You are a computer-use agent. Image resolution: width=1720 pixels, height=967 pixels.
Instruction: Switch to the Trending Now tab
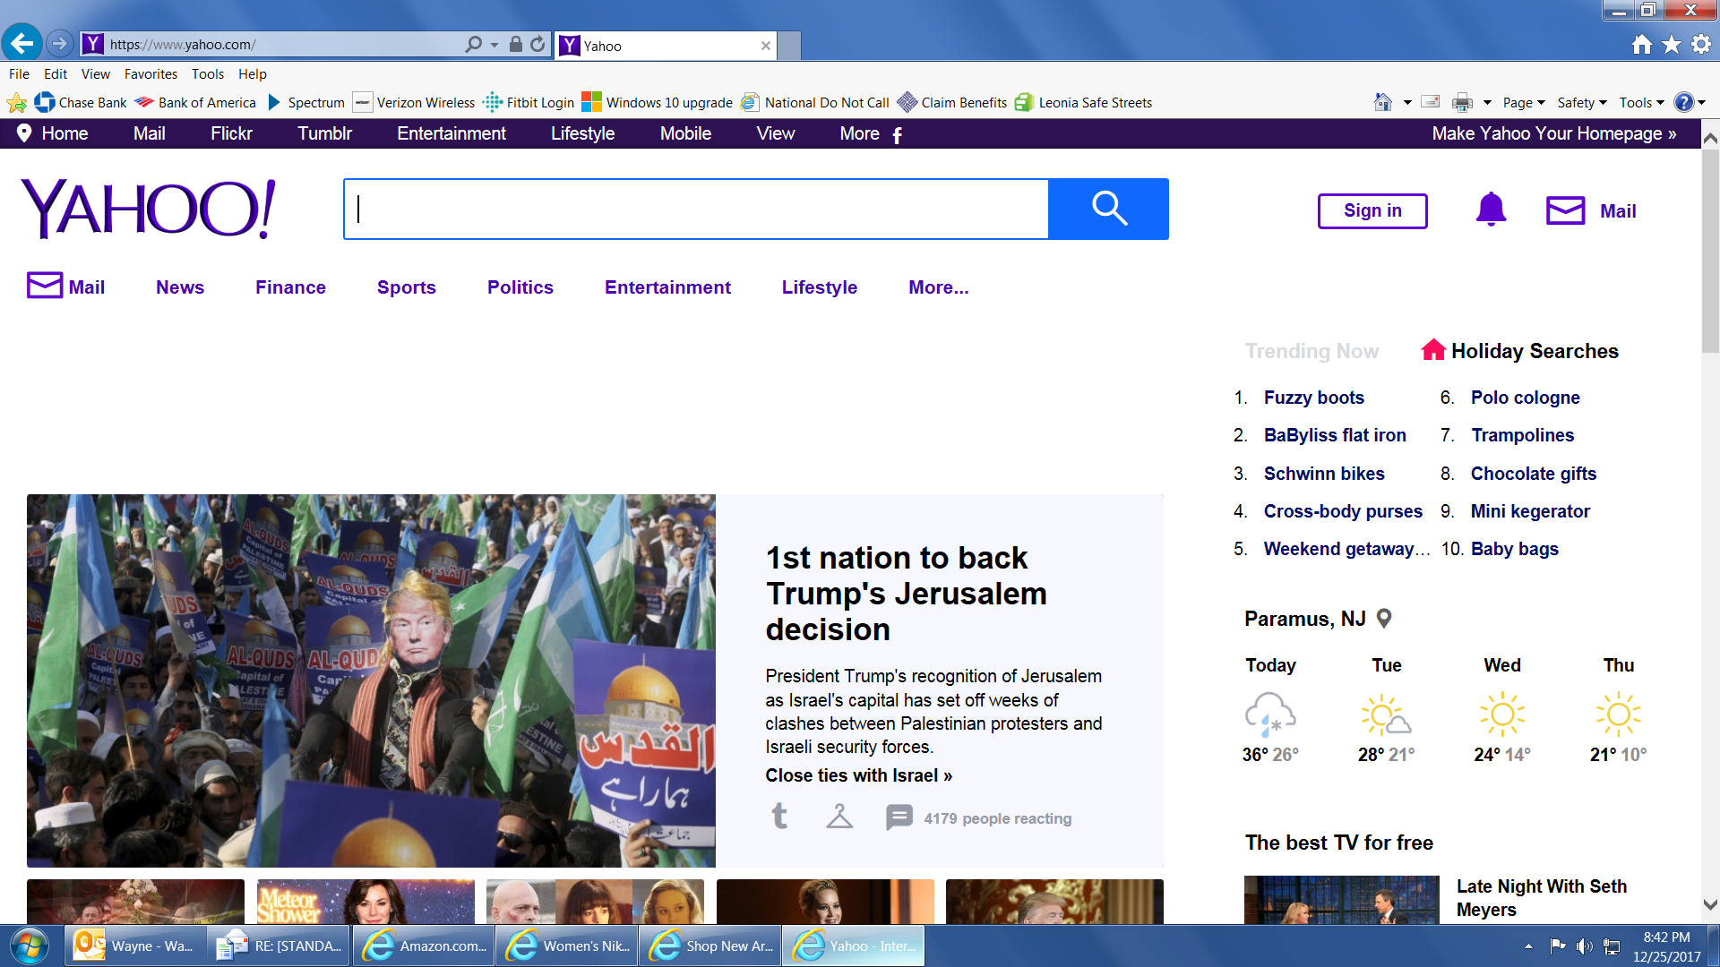click(1311, 351)
